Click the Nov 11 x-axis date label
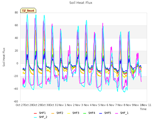The height and width of the screenshot is (122, 162). [147, 105]
